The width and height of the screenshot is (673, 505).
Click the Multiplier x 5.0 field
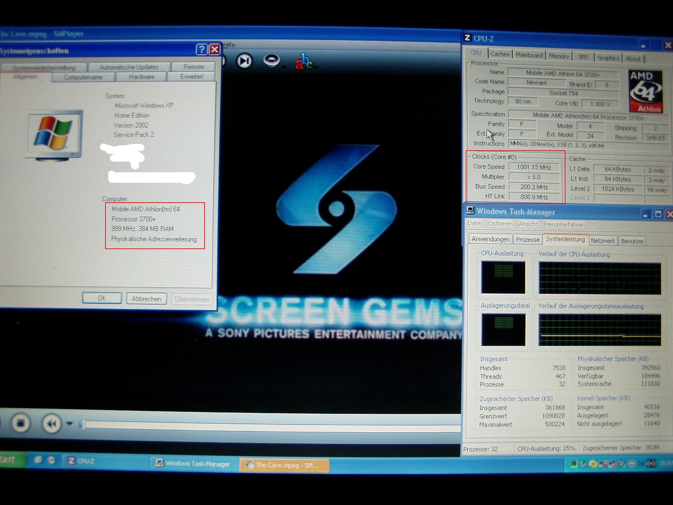coord(534,177)
